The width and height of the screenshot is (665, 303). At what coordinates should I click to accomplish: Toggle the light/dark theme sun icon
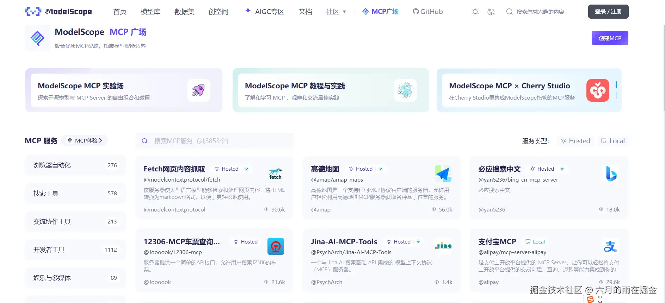[x=475, y=12]
